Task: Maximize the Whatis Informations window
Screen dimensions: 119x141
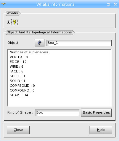Action: tap(108, 4)
